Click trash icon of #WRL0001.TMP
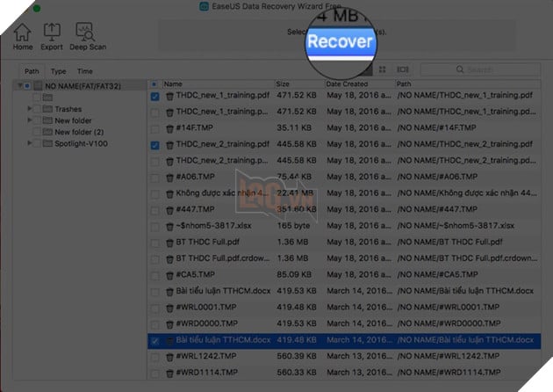Image resolution: width=553 pixels, height=392 pixels. (169, 308)
